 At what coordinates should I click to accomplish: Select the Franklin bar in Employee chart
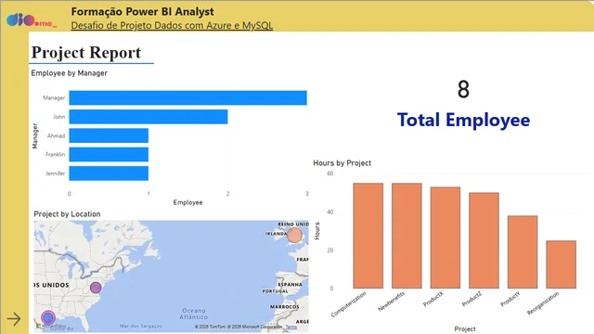(x=109, y=155)
